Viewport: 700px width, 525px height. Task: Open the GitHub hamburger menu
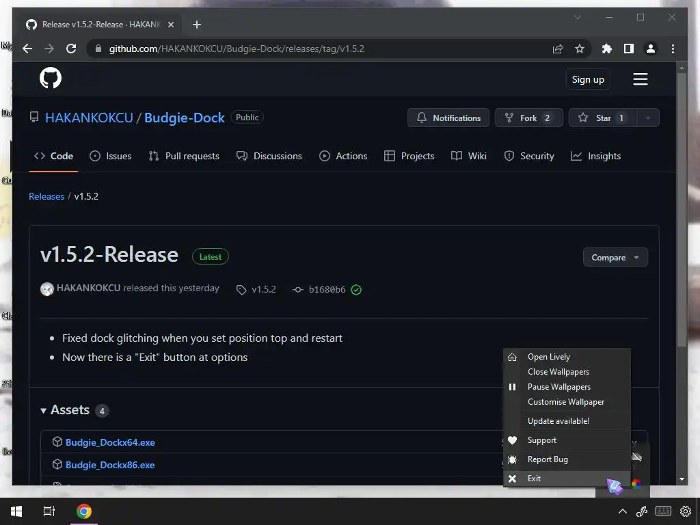pyautogui.click(x=640, y=79)
